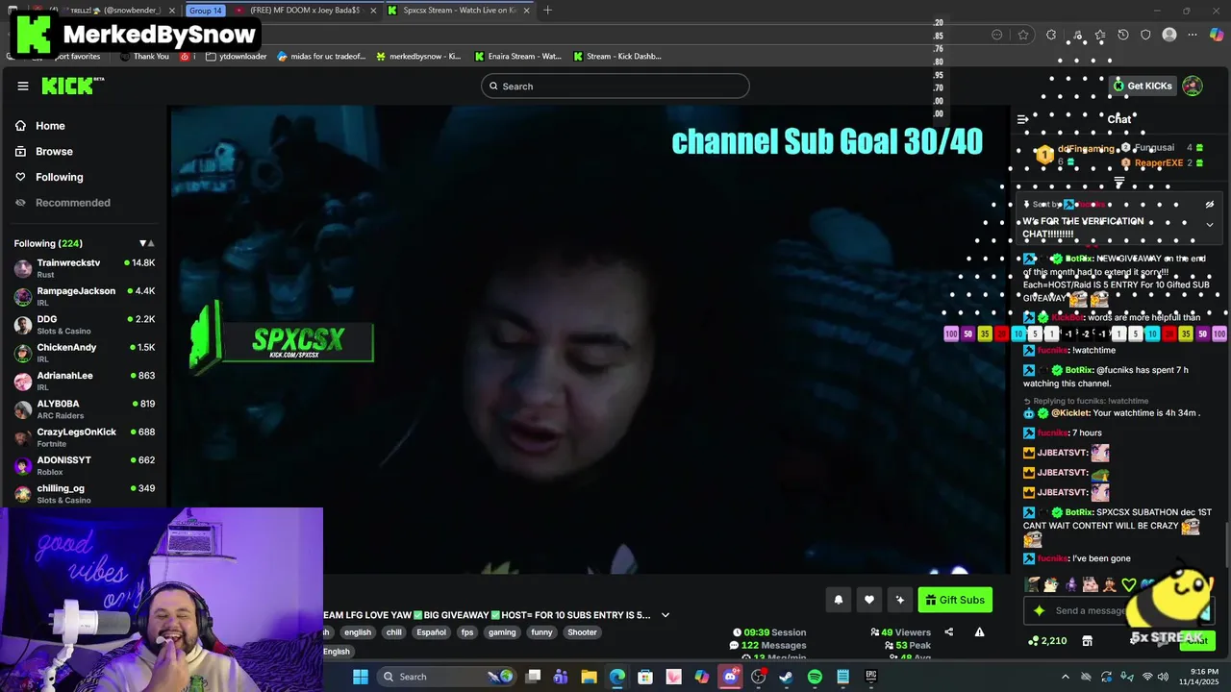Collapse chat using the arrow-lines icon
The image size is (1231, 692).
point(1022,119)
